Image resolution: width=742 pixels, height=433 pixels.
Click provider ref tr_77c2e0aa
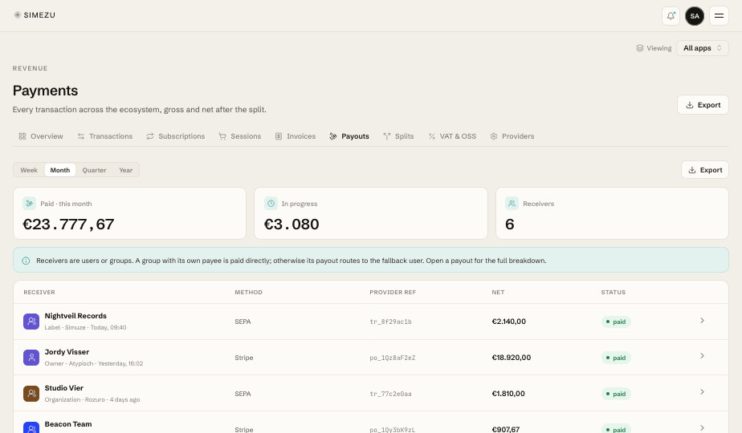tap(390, 394)
